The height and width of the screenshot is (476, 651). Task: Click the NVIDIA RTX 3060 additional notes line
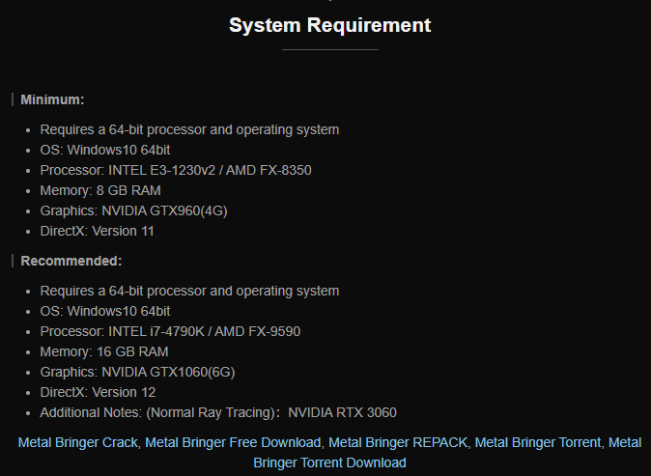click(x=218, y=412)
